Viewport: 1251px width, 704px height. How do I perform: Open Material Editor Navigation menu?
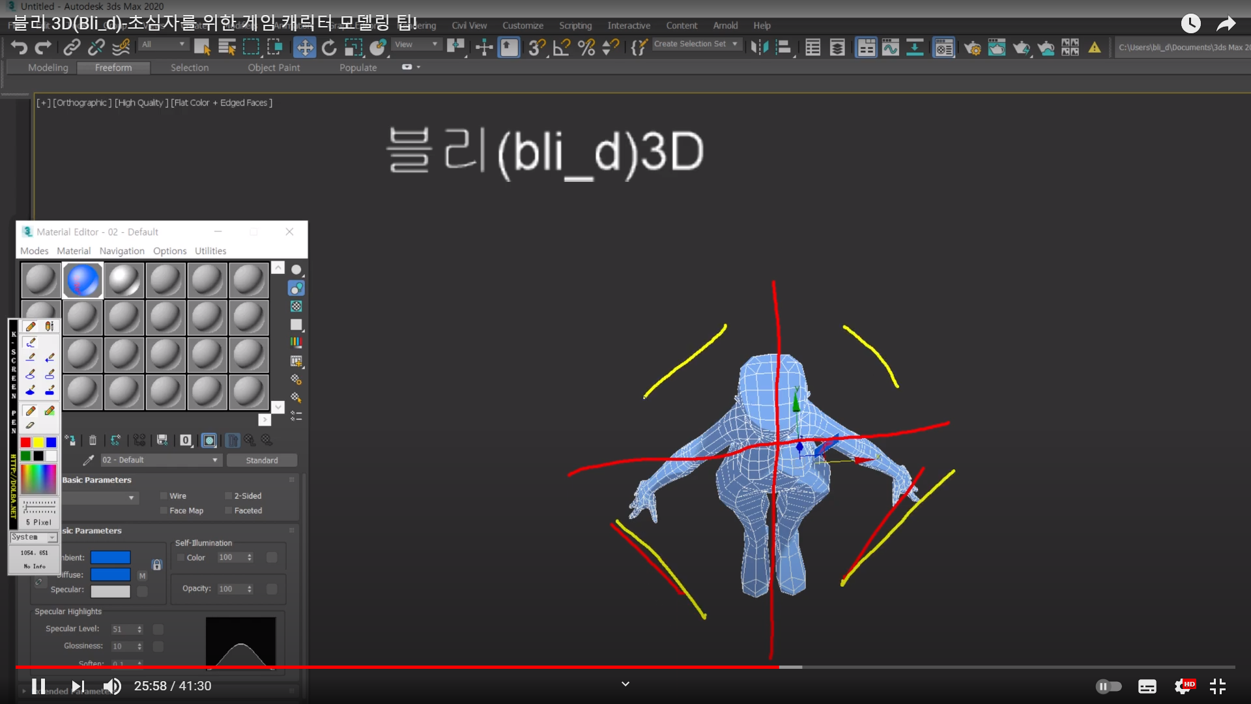pos(122,251)
